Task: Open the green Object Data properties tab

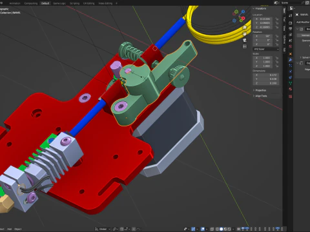Action: pyautogui.click(x=291, y=83)
